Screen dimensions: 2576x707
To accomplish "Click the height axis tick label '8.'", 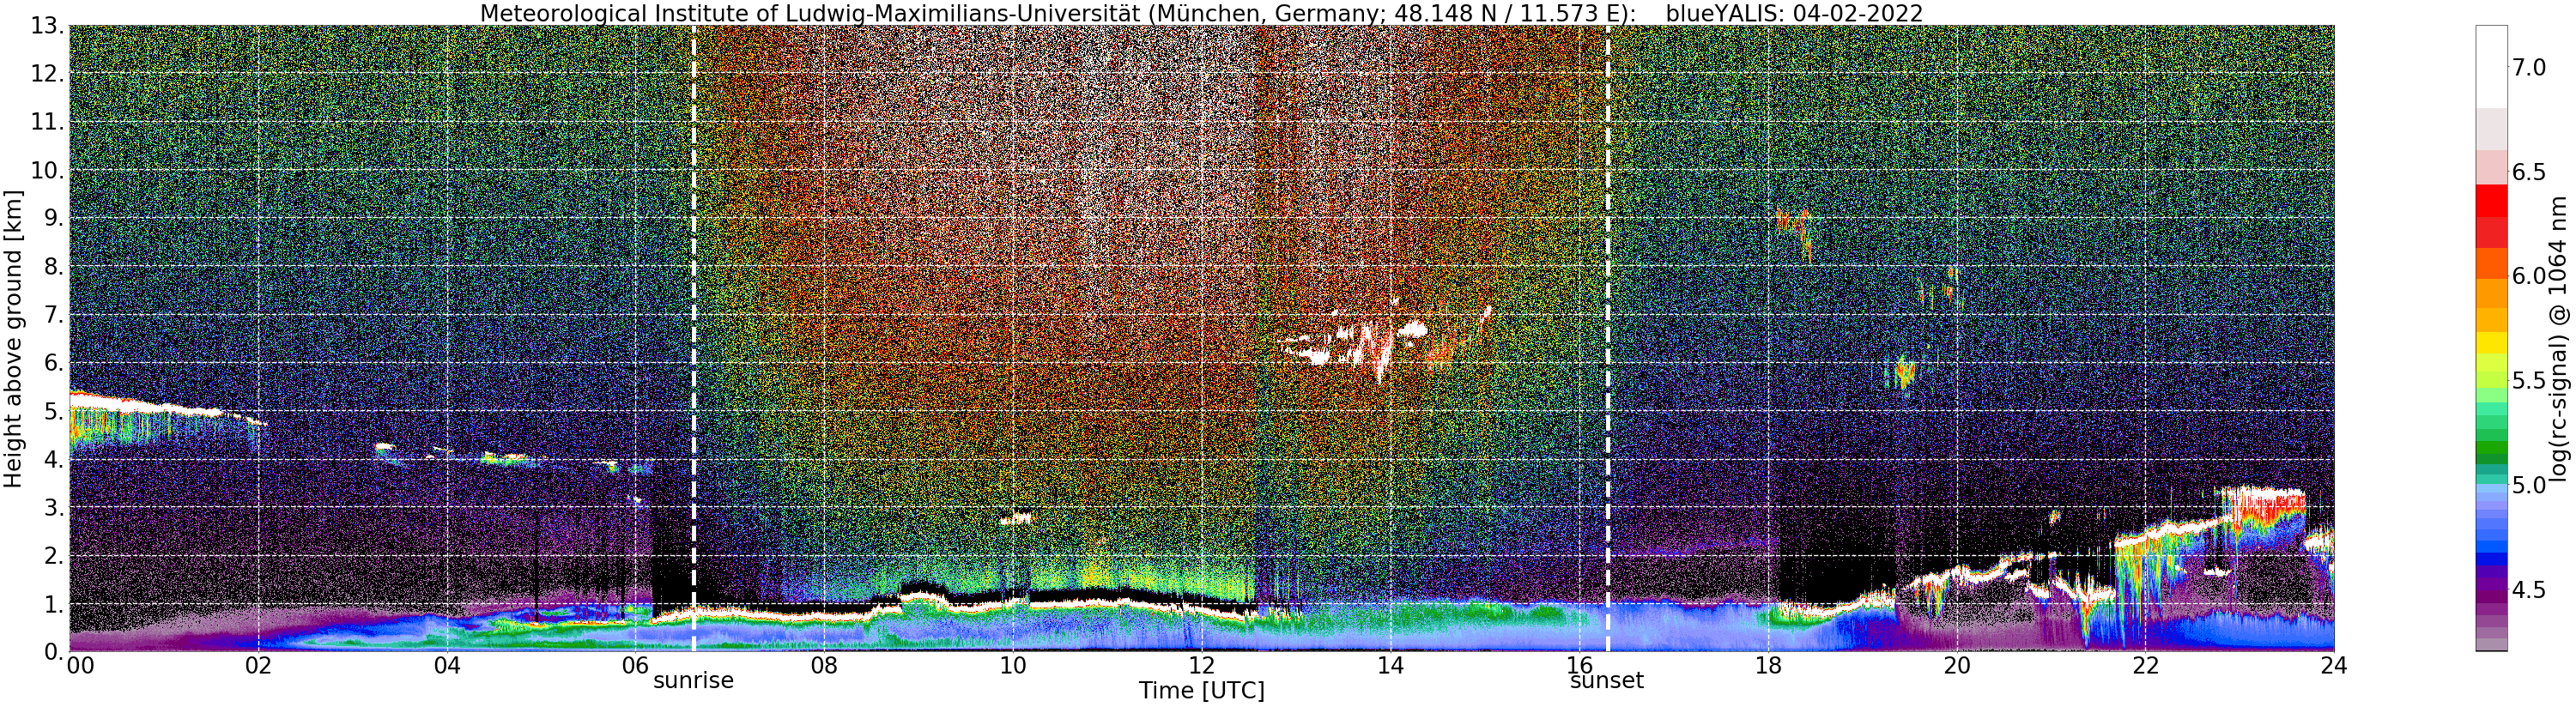I will 54,265.
